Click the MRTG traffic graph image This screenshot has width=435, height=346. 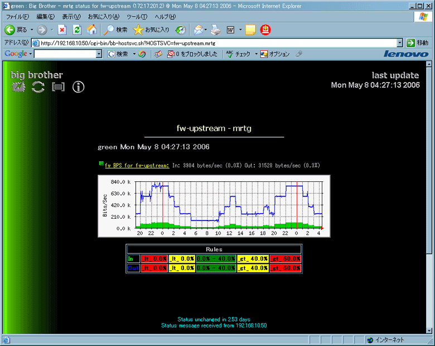click(214, 205)
